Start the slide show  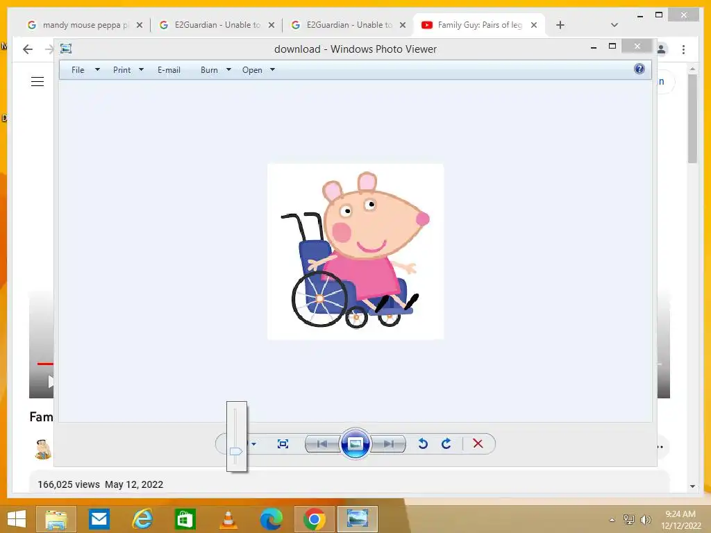tap(355, 443)
